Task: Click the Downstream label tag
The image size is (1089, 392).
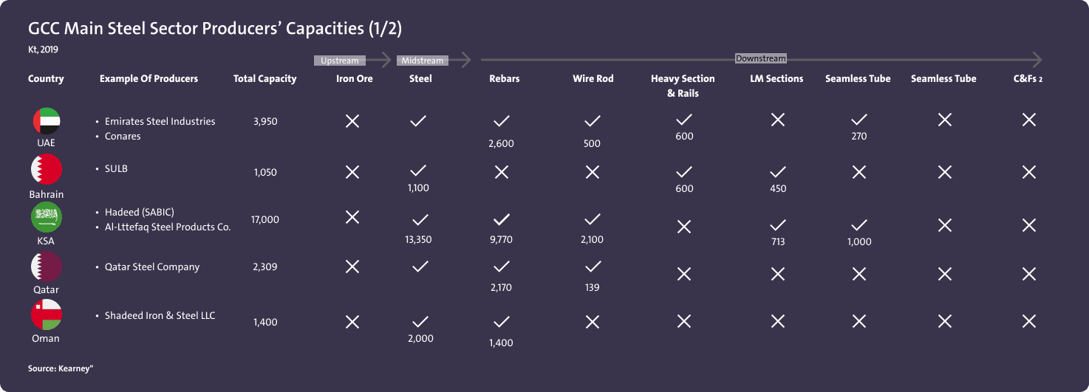Action: pos(761,58)
